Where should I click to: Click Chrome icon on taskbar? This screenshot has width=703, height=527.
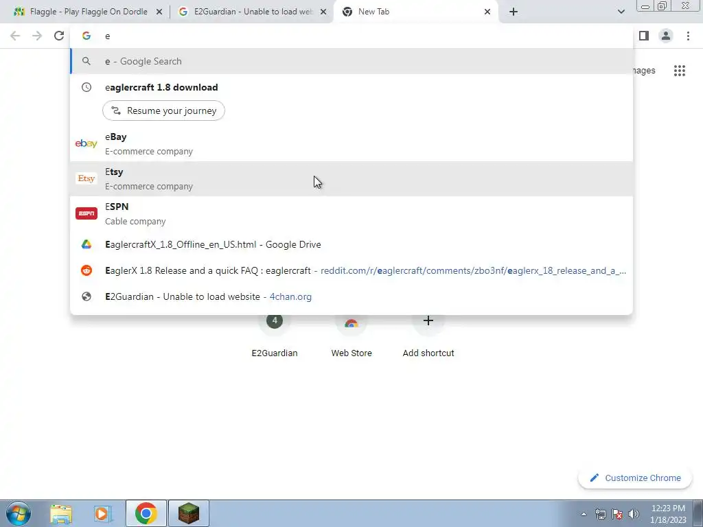(146, 513)
